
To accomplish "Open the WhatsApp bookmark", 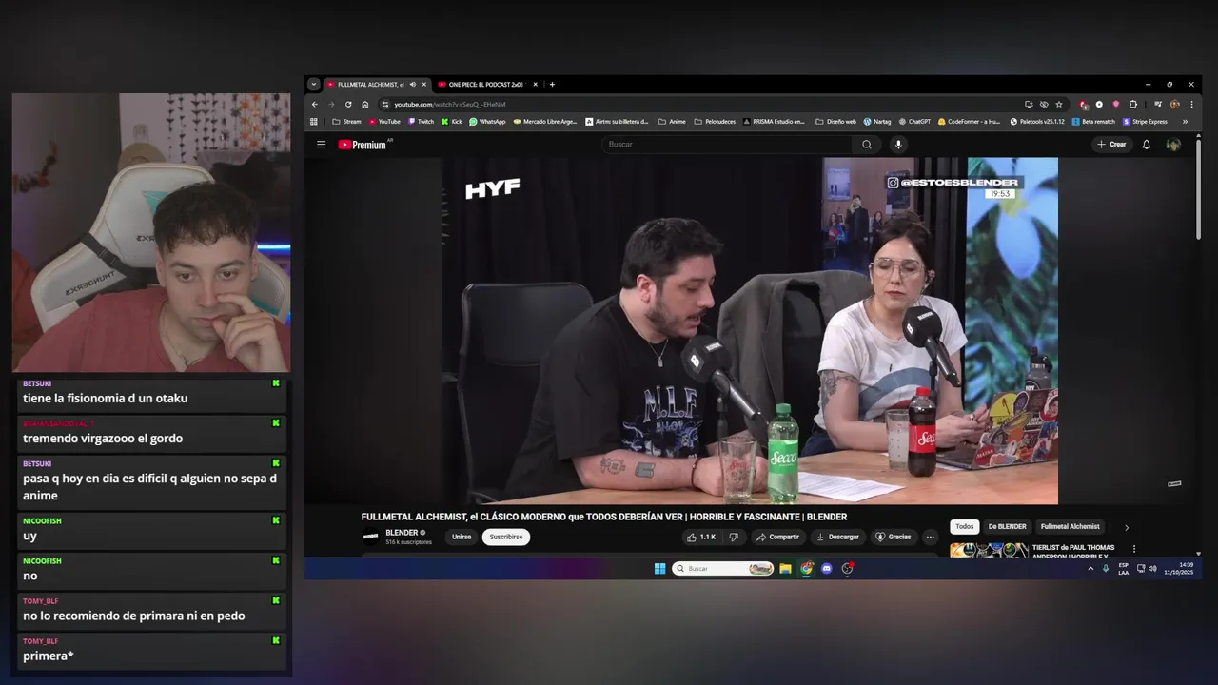I will (487, 122).
